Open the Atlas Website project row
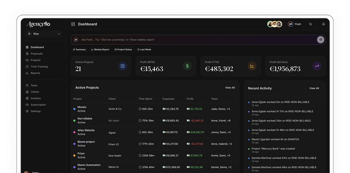The image size is (350, 173). (x=155, y=132)
